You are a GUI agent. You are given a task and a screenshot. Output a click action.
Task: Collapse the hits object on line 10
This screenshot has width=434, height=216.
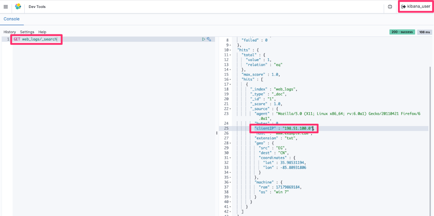coord(231,50)
